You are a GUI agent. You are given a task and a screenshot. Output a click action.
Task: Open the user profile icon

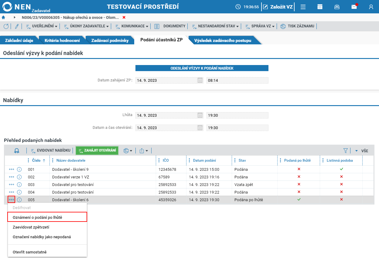[x=371, y=7]
